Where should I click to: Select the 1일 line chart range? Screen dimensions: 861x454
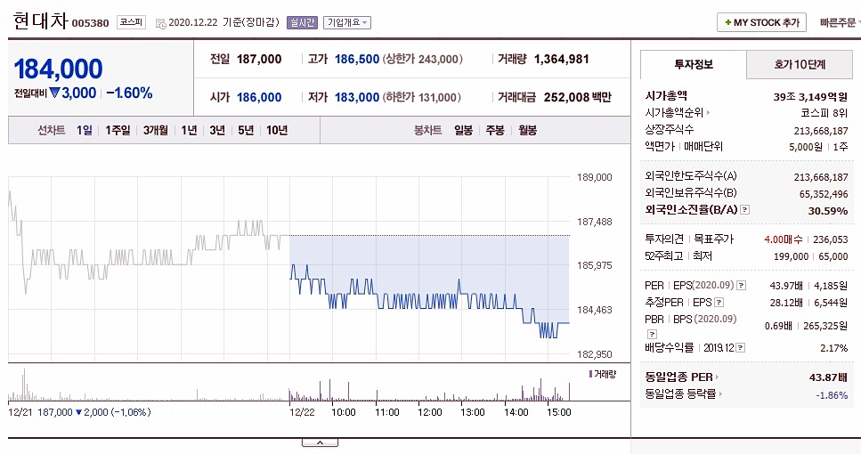point(85,130)
